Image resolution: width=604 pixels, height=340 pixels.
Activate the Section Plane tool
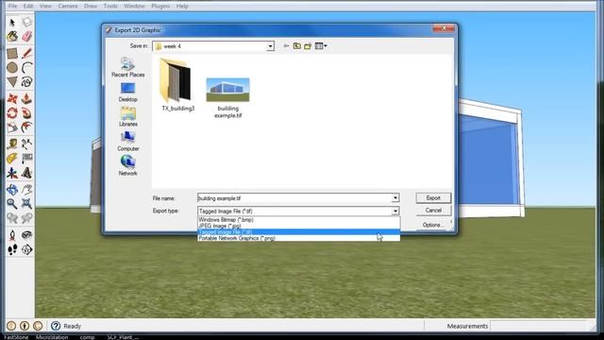tap(26, 249)
